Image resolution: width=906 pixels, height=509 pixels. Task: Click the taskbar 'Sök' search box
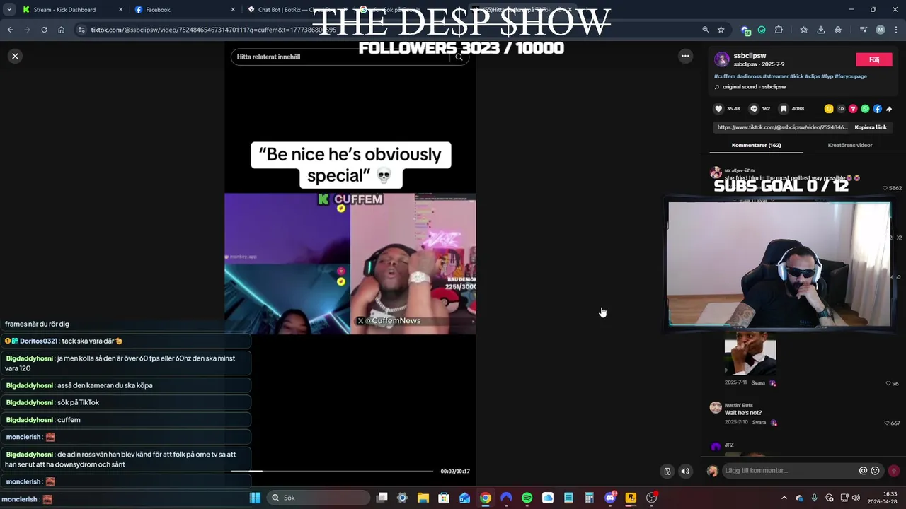pos(319,498)
